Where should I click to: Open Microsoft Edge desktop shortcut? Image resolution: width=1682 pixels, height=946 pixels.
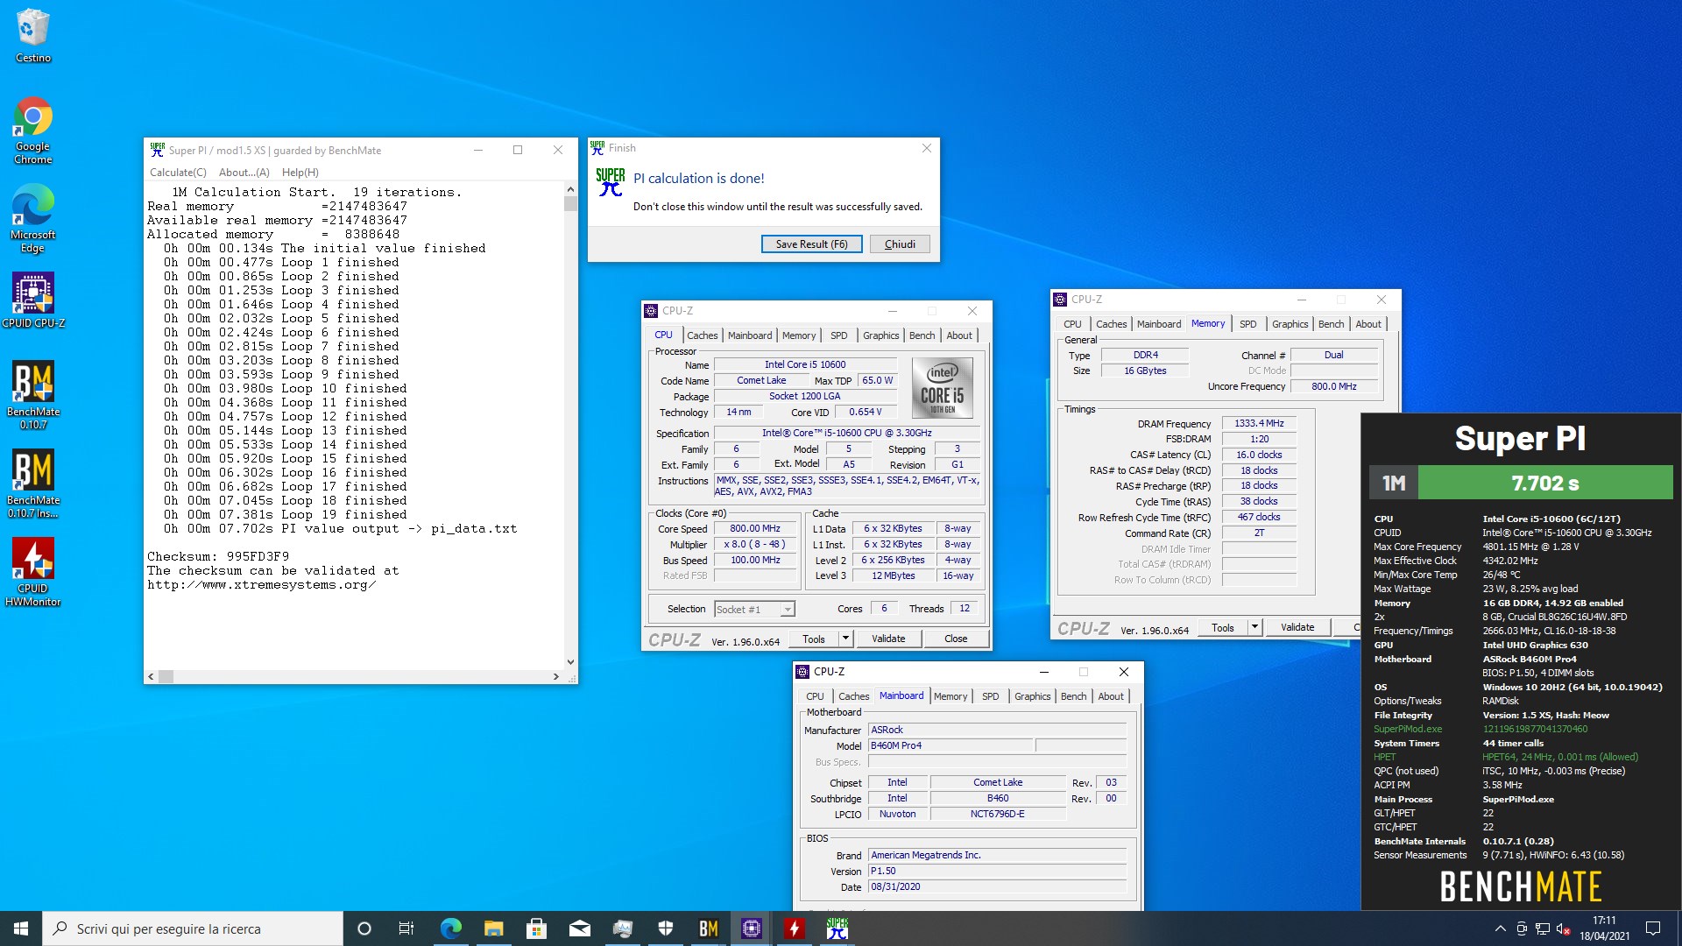point(33,218)
